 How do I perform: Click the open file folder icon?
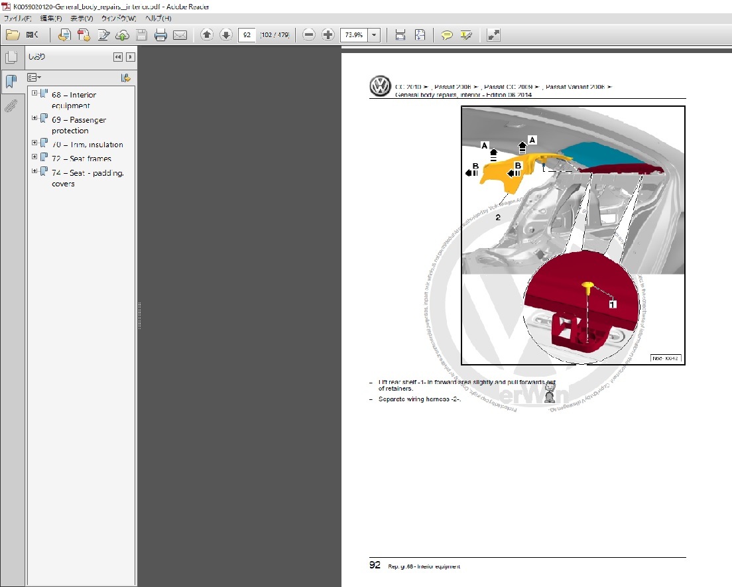pos(13,34)
